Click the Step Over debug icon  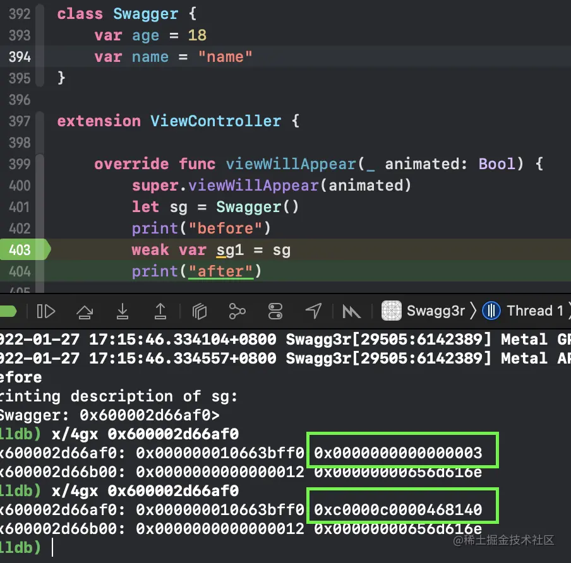pos(85,312)
